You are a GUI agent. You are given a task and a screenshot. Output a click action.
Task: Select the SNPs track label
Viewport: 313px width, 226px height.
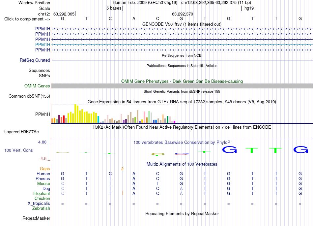pyautogui.click(x=44, y=76)
